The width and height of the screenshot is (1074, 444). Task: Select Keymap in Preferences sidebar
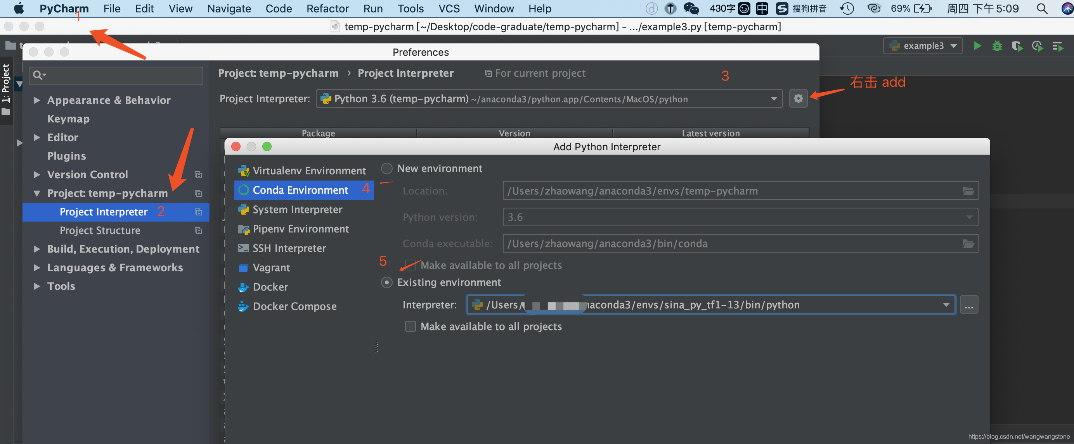(68, 119)
